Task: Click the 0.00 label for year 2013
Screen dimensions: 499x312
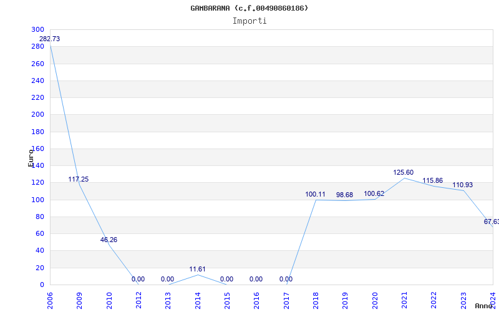Action: point(167,279)
